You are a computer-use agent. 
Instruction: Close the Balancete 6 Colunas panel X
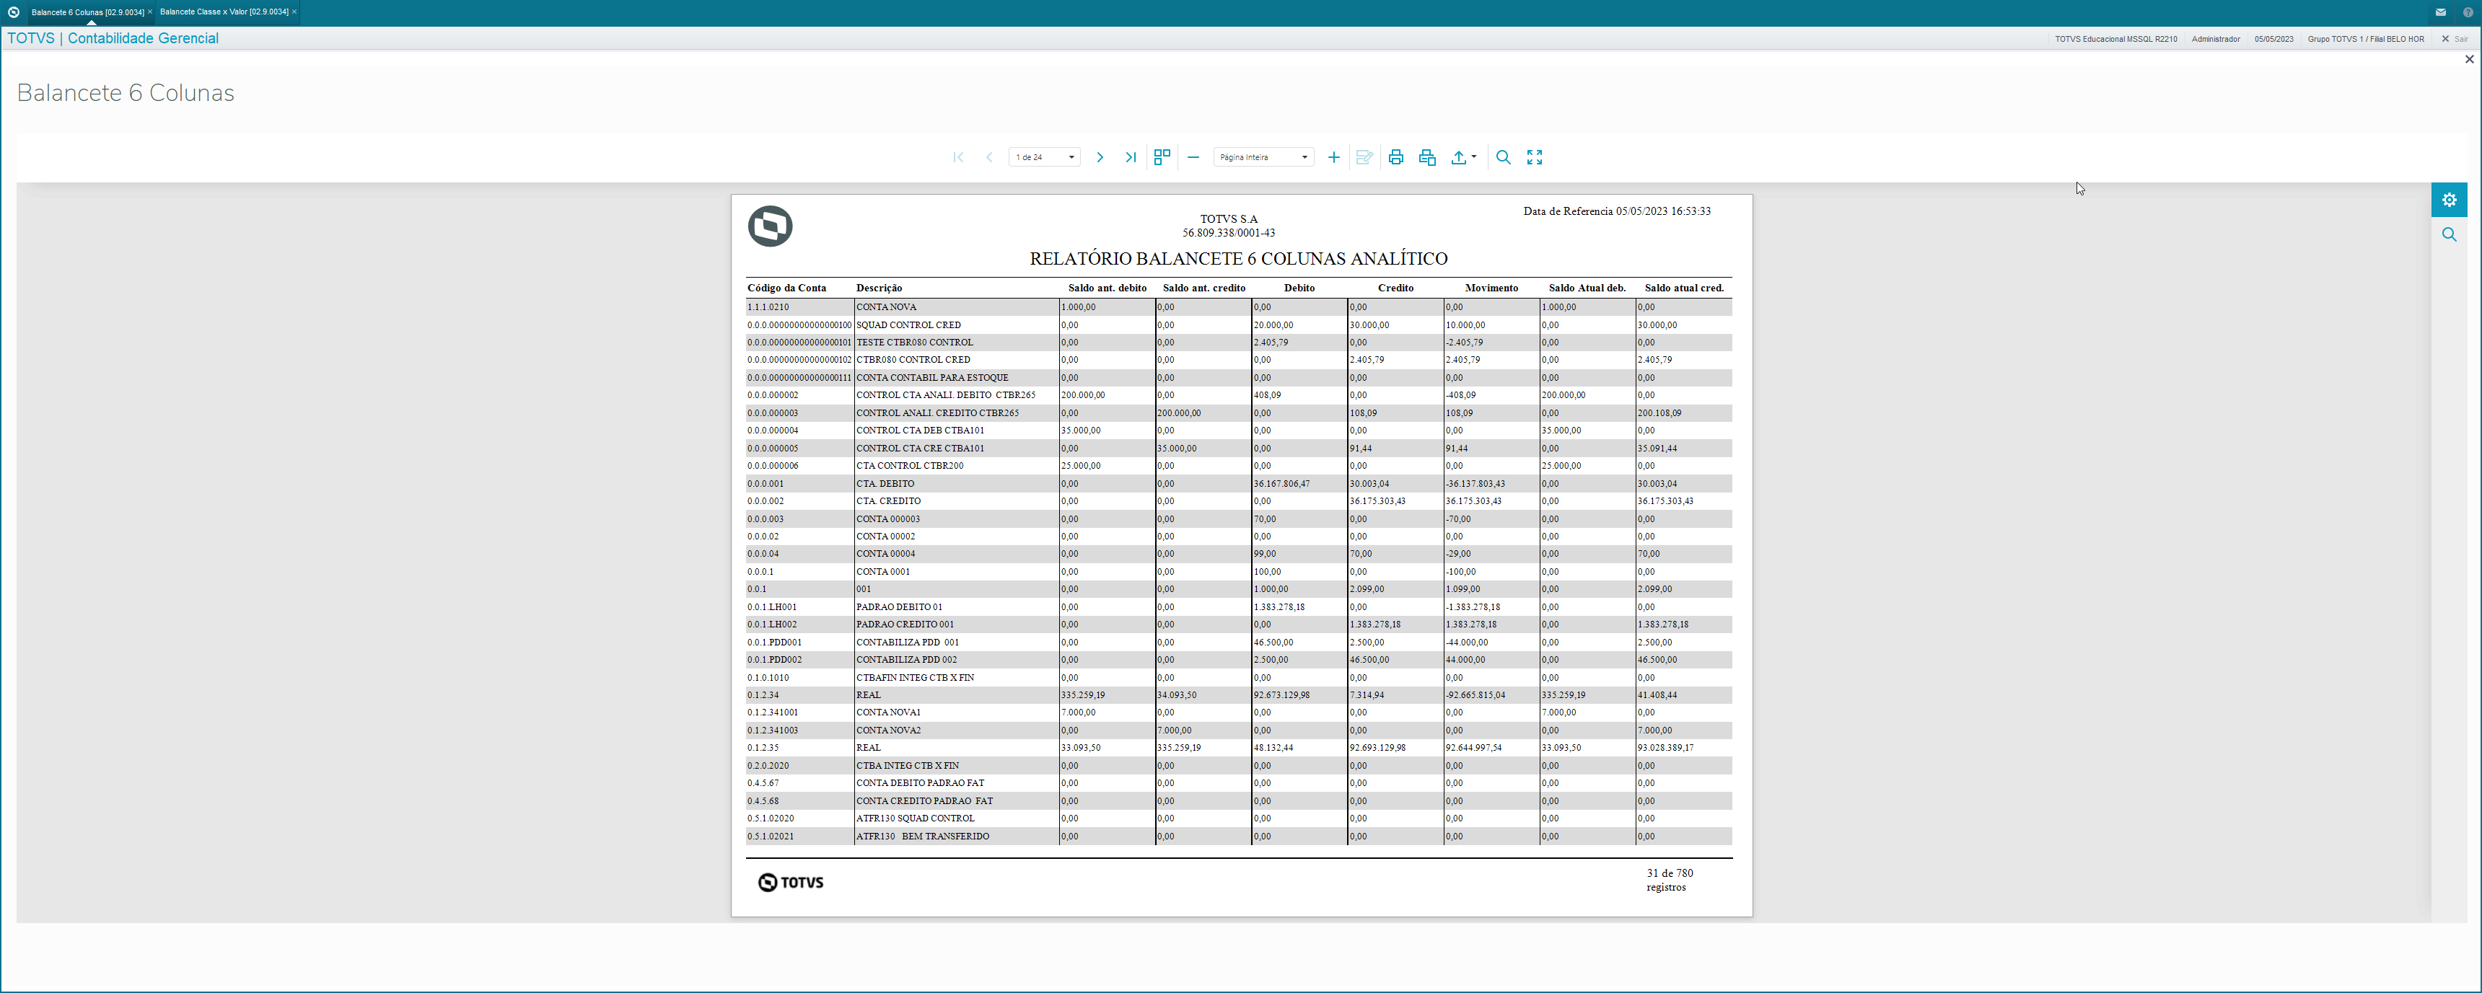[x=2470, y=60]
